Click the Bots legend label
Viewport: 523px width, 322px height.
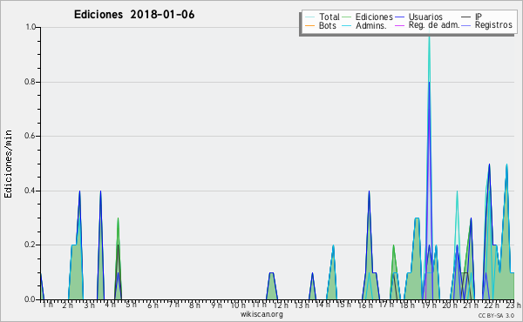[327, 25]
